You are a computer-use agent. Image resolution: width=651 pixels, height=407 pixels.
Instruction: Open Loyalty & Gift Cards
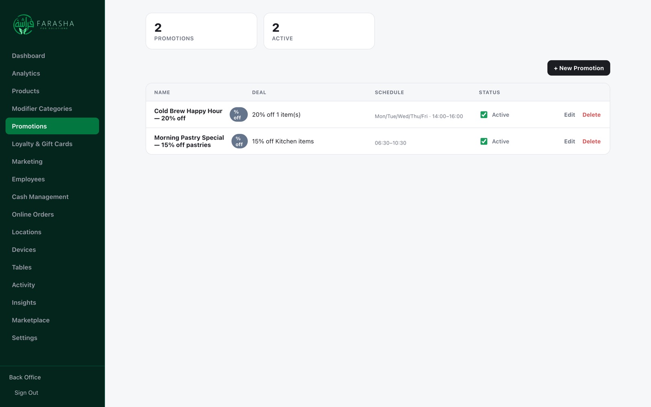tap(52, 144)
